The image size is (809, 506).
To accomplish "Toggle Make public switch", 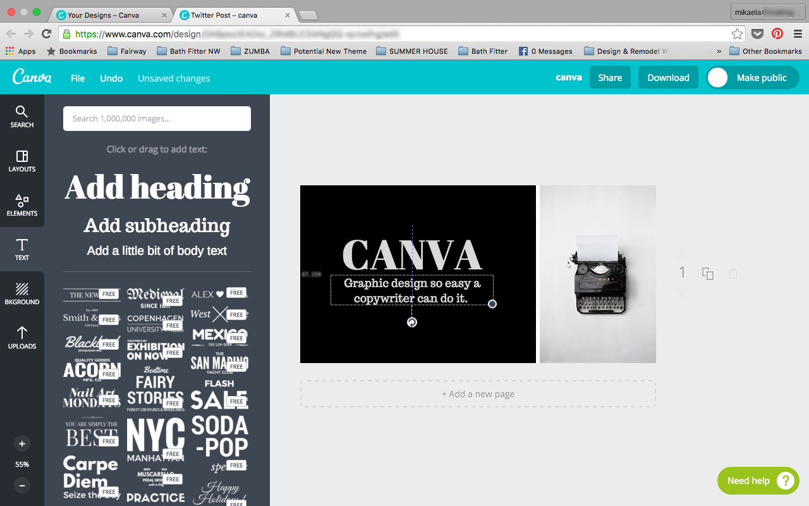I will click(x=753, y=78).
